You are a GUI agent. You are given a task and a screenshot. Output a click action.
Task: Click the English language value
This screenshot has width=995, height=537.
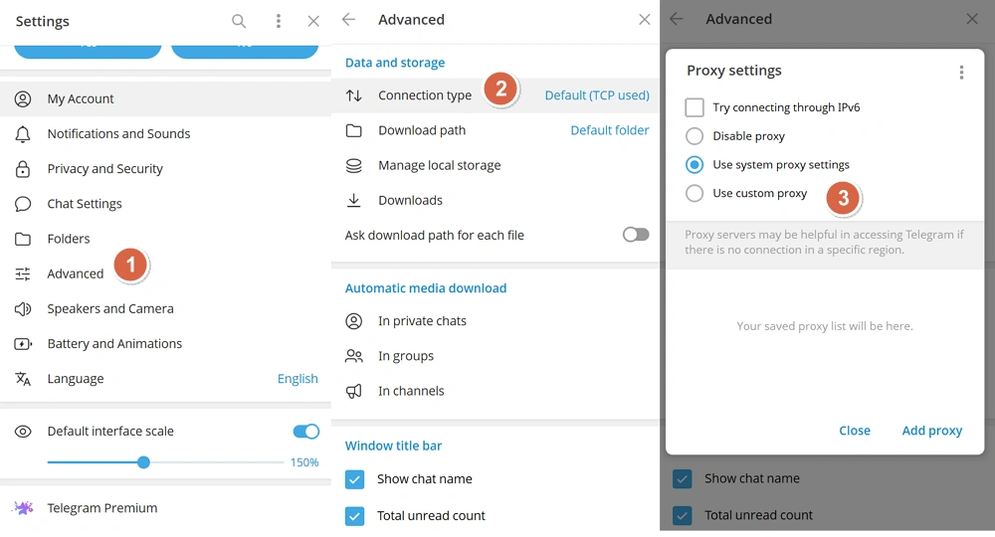click(298, 379)
